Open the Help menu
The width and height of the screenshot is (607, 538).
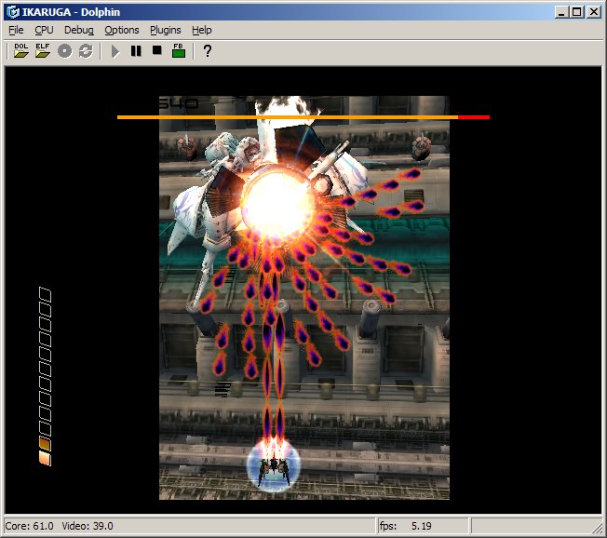pos(202,30)
